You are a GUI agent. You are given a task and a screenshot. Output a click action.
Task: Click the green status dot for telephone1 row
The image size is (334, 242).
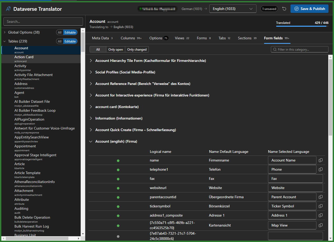(118, 170)
